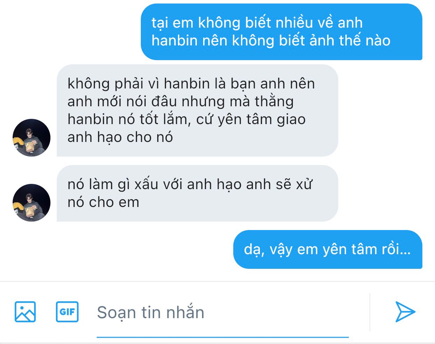The width and height of the screenshot is (435, 344).
Task: Open the avatar beside the 'không phải vì hanbin' message
Action: click(x=32, y=138)
